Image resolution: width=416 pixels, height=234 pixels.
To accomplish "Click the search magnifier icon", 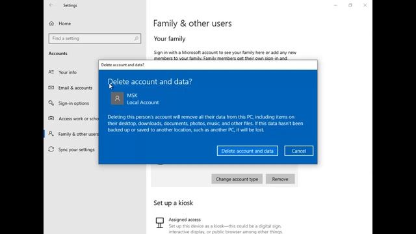I will (x=136, y=38).
